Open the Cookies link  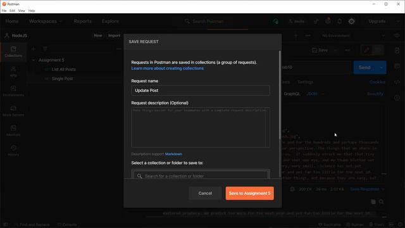[x=377, y=82]
